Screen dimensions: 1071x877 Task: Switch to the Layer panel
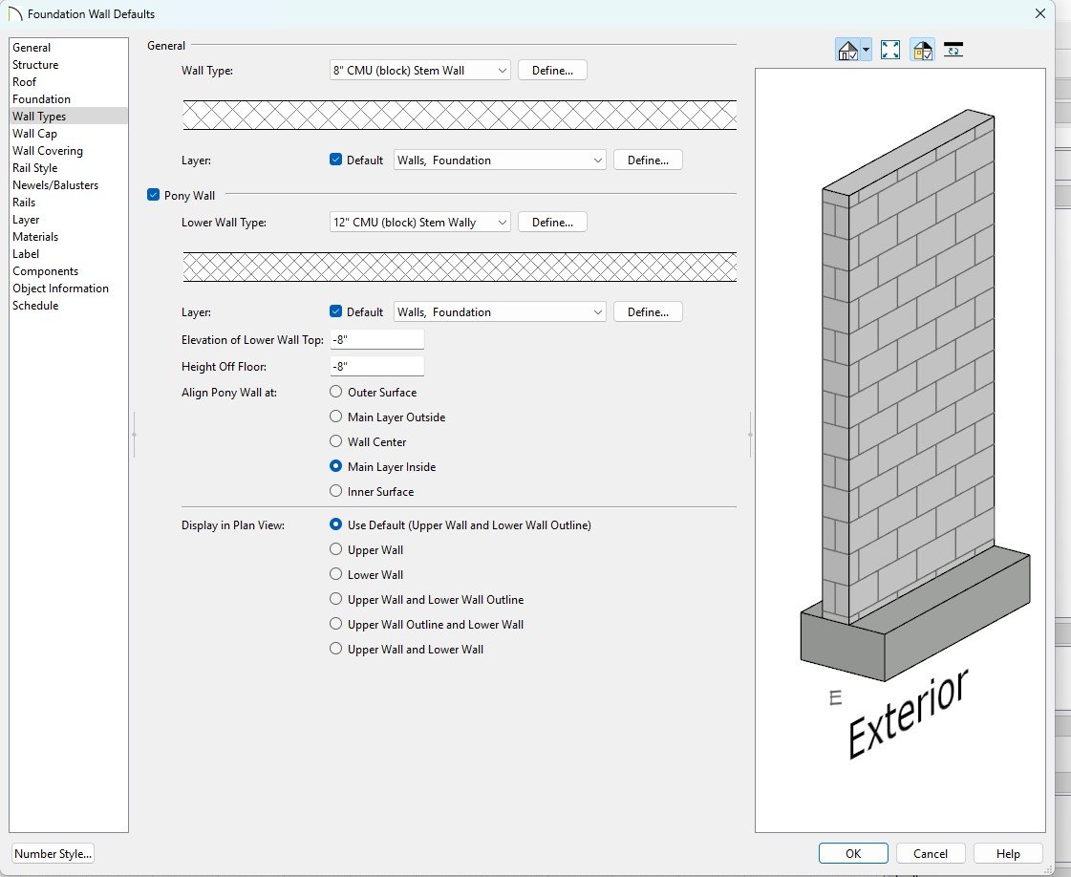point(26,220)
